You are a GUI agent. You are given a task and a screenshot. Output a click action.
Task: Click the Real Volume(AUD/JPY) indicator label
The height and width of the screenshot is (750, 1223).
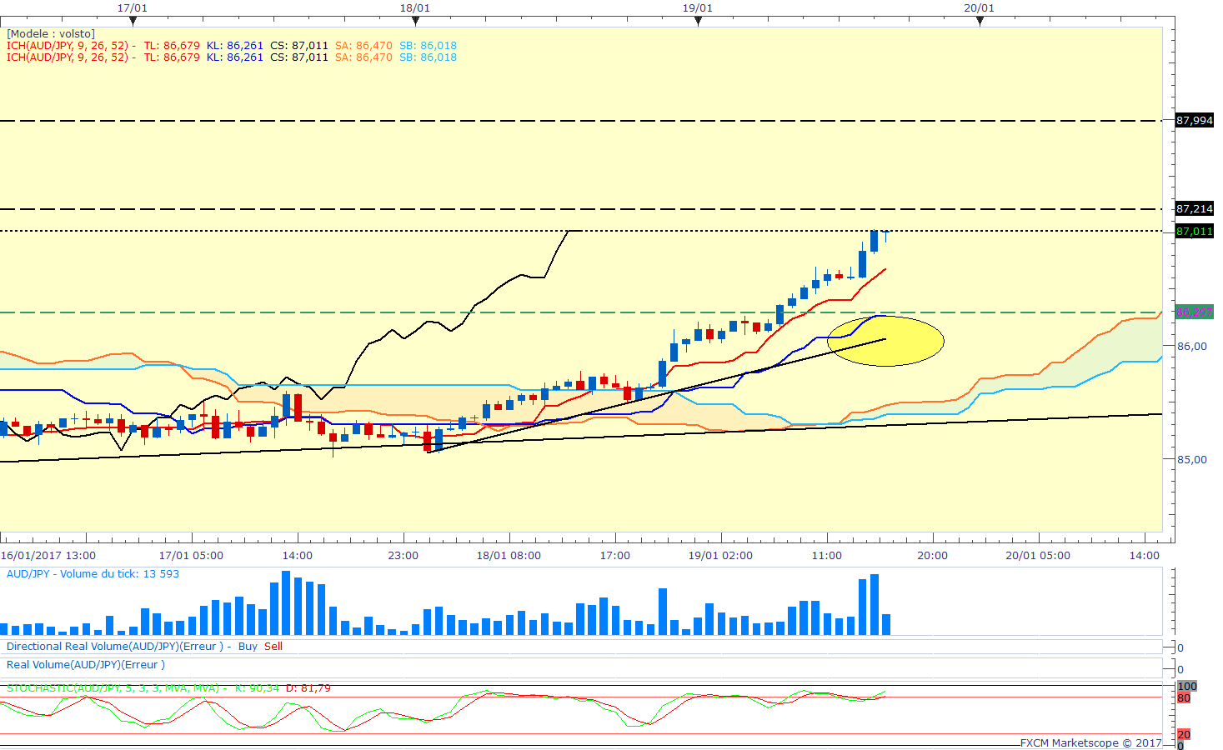coord(86,665)
